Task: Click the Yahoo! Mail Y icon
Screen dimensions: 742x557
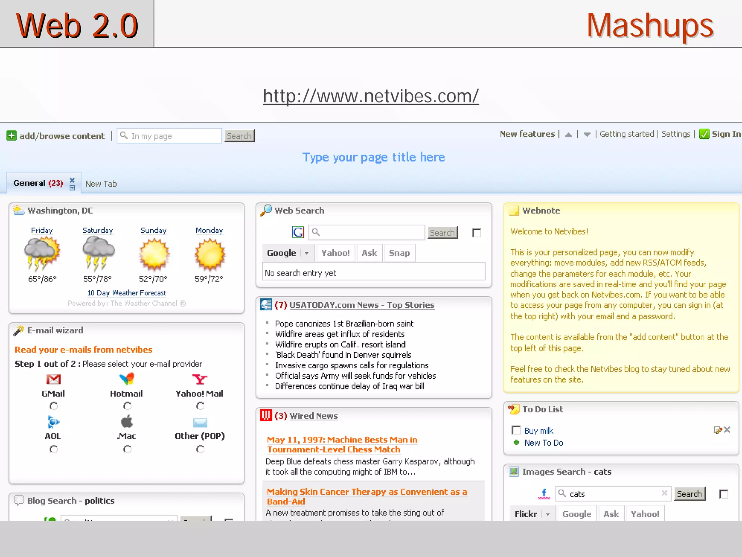Action: pos(199,379)
